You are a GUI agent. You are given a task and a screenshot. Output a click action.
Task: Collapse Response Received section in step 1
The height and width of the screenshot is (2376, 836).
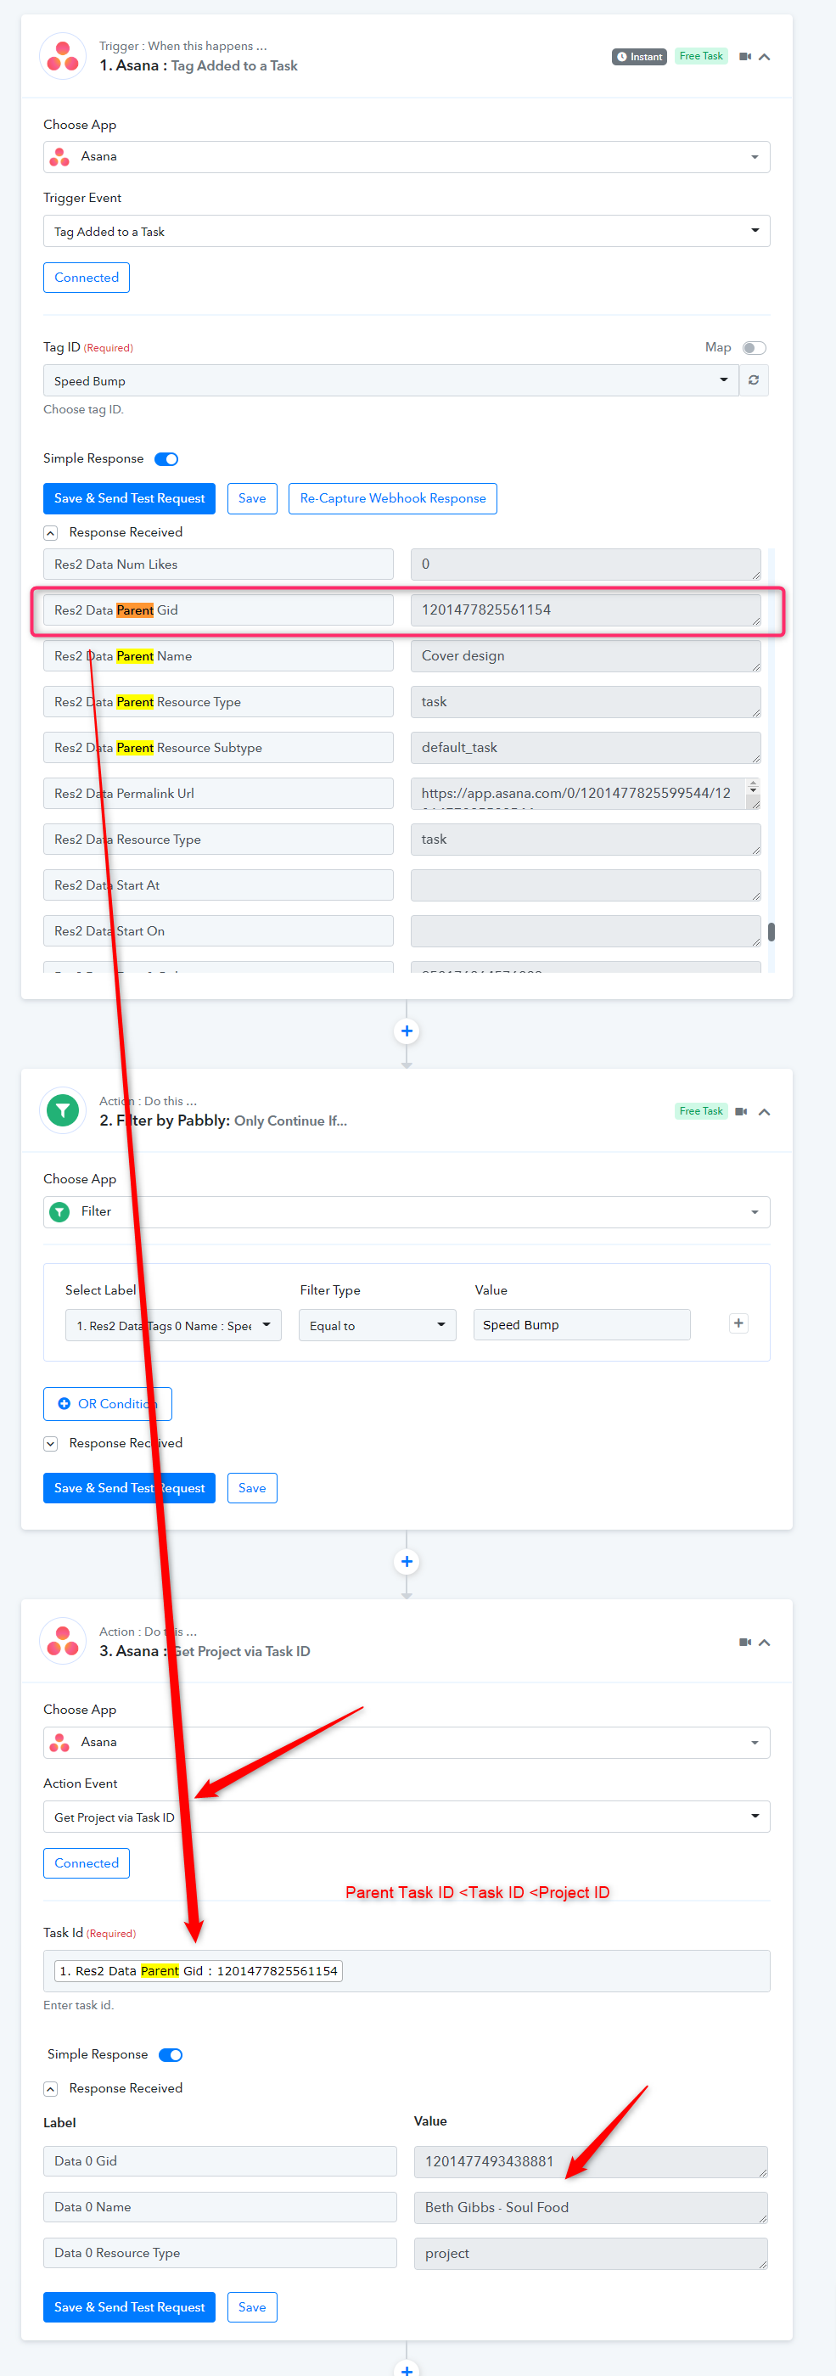(x=51, y=533)
